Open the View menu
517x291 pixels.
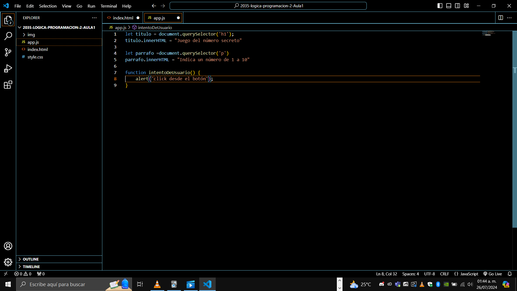tap(67, 6)
